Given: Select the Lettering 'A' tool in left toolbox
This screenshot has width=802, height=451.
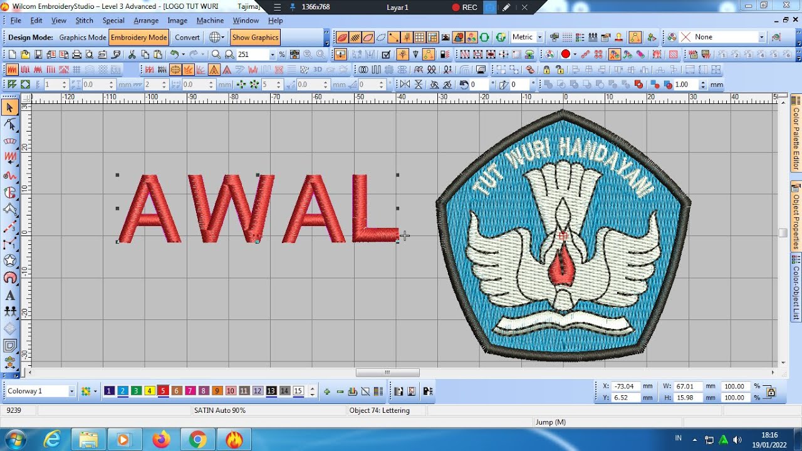Looking at the screenshot, I should 10,295.
